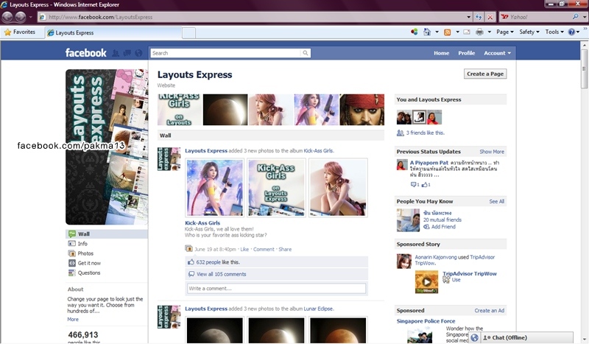The height and width of the screenshot is (344, 589).
Task: Play the TripAdvisor TripWow thumbnail
Action: click(426, 282)
